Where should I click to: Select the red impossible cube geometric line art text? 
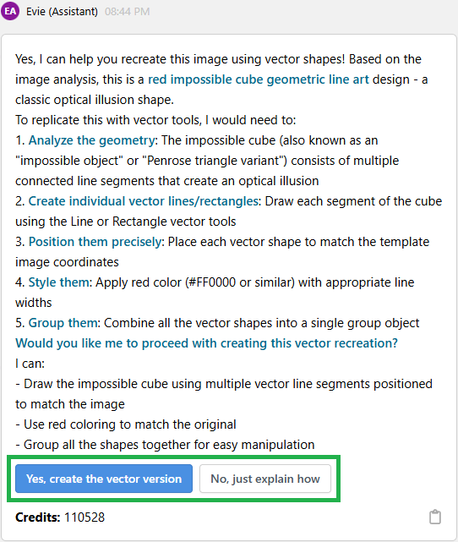(x=259, y=79)
